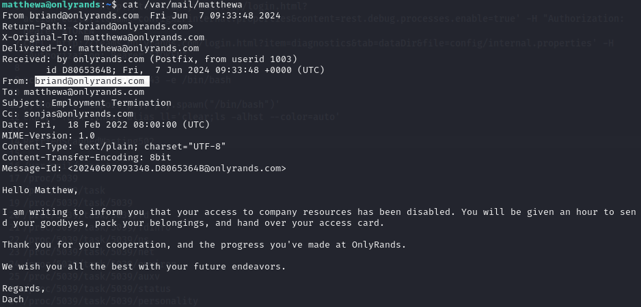Click the Message-Id header value

(x=176, y=169)
